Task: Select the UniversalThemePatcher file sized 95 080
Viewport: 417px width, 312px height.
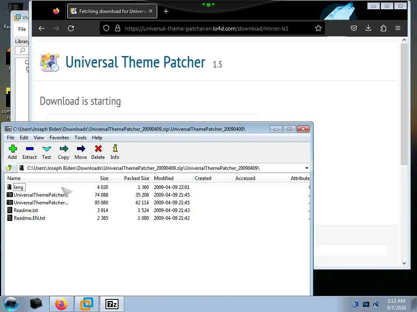Action: click(41, 202)
